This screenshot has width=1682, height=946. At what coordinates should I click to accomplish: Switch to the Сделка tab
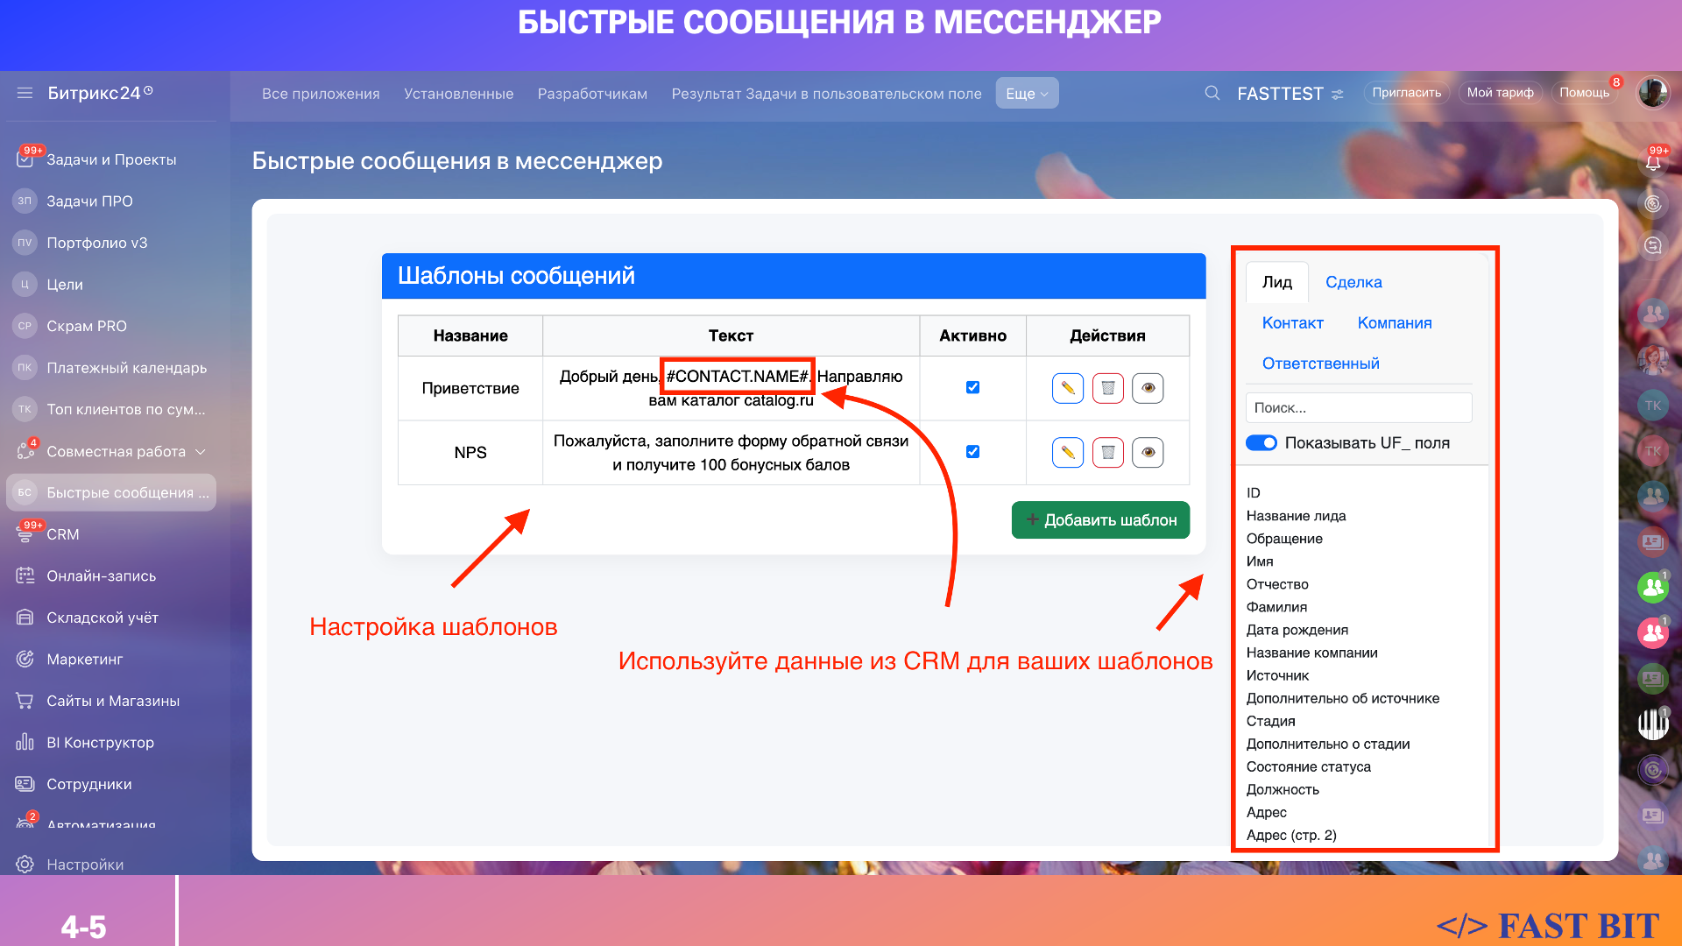tap(1353, 282)
